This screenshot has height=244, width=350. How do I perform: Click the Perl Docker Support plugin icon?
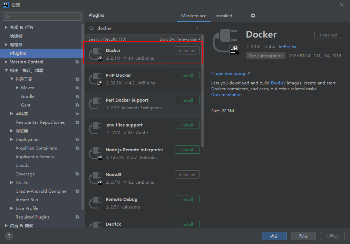pyautogui.click(x=95, y=104)
